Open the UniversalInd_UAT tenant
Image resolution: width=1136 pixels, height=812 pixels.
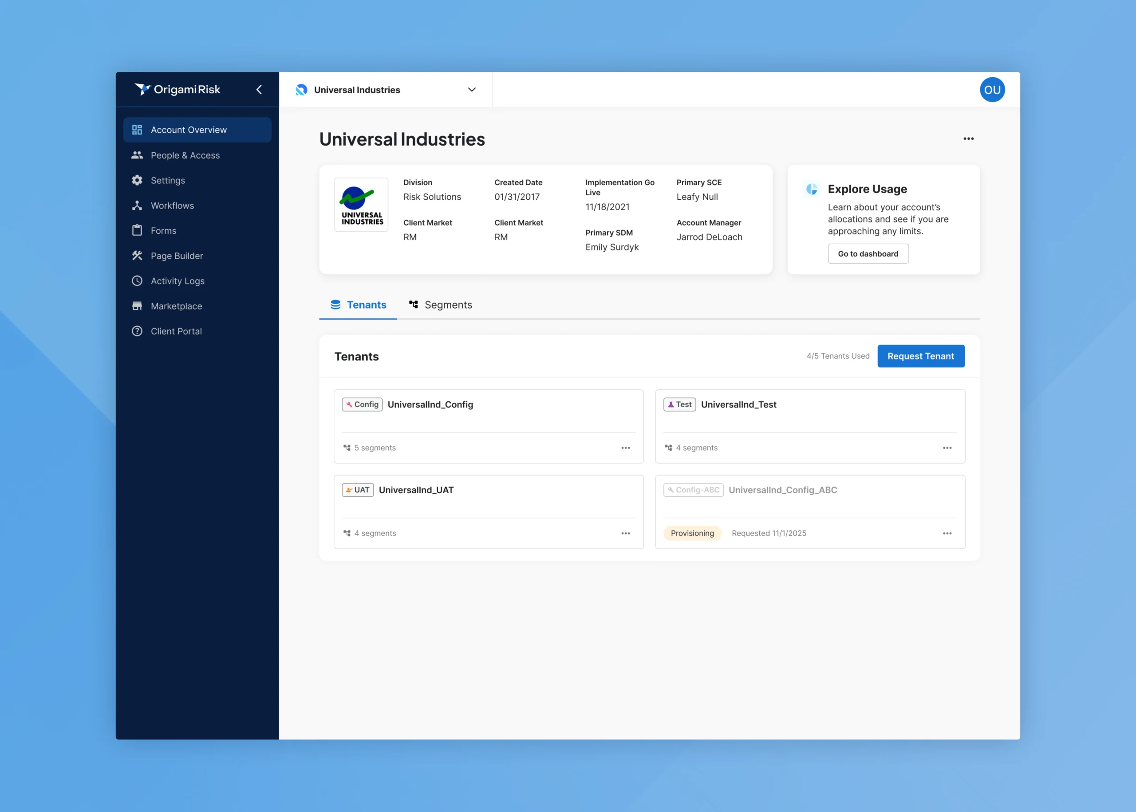click(x=416, y=490)
